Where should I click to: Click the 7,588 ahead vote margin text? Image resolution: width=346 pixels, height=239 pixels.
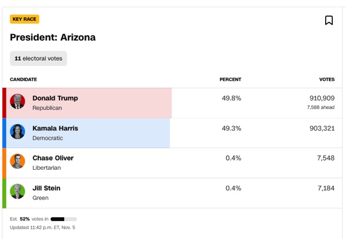click(x=321, y=107)
